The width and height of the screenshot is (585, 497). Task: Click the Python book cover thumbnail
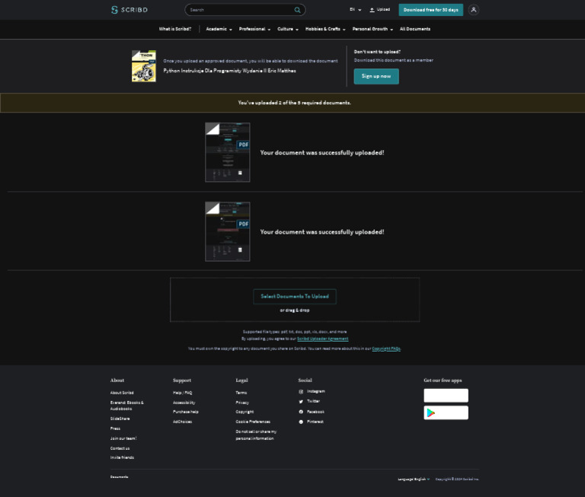coord(143,66)
